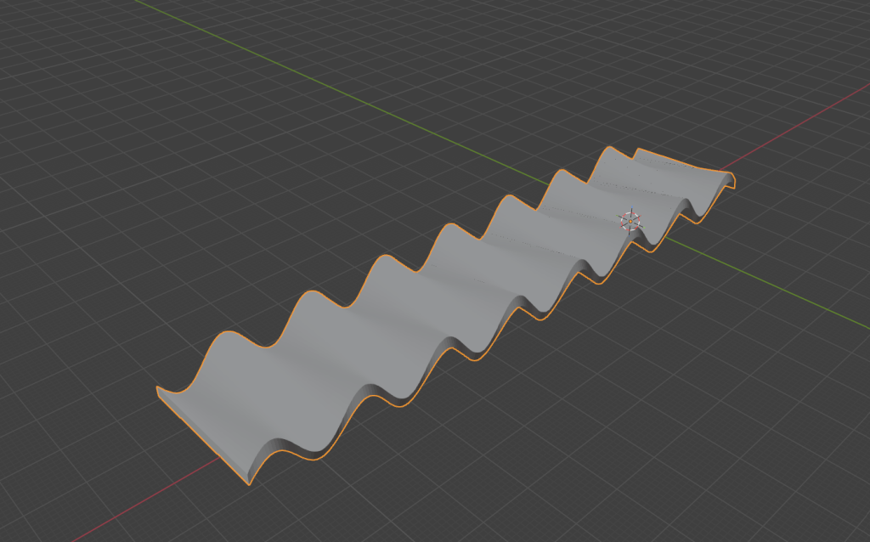The width and height of the screenshot is (870, 542).
Task: Click the orange center dot of the 3D cursor
Action: click(631, 221)
